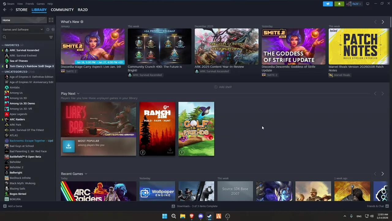392x221 pixels.
Task: Open Marvel Rivals Patch Notes card
Action: (359, 46)
